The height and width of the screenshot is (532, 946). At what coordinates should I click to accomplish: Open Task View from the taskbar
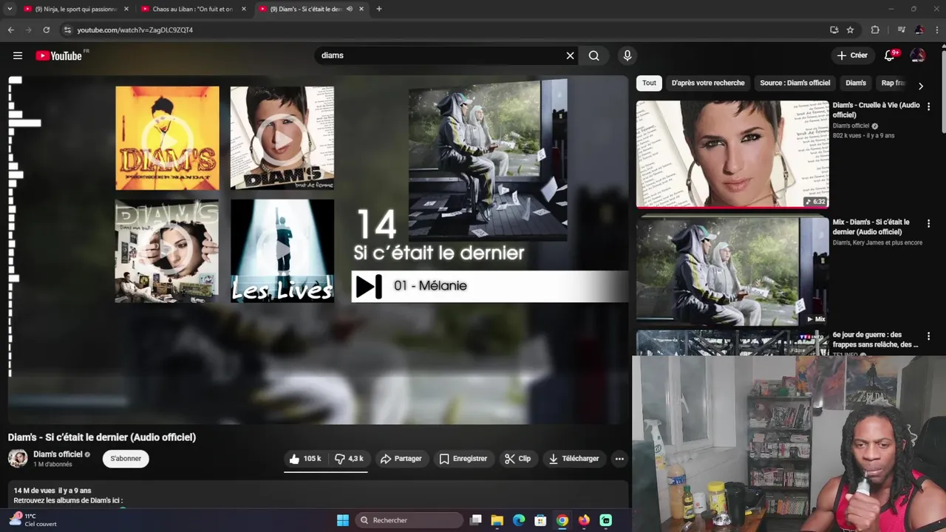tap(476, 520)
